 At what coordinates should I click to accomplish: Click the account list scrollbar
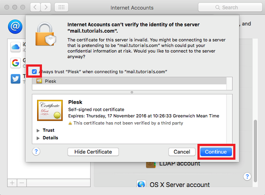pos(255,151)
